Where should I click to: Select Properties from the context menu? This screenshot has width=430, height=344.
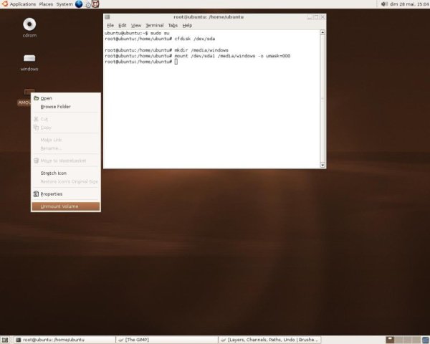tap(51, 193)
